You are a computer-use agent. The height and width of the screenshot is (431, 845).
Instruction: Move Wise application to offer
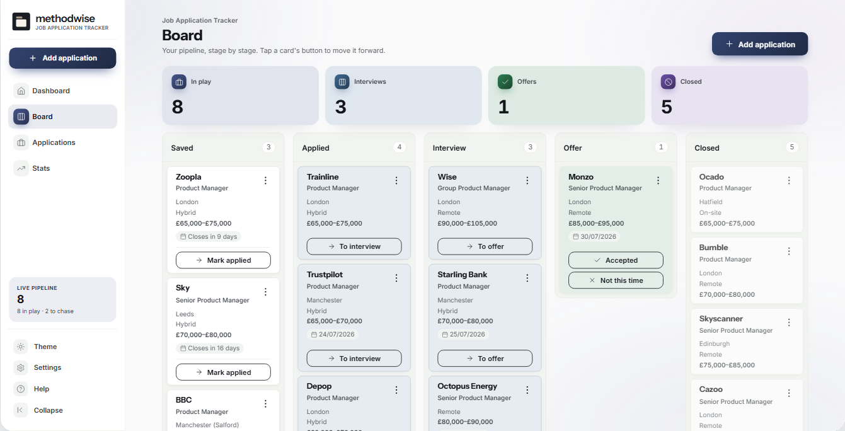point(485,246)
